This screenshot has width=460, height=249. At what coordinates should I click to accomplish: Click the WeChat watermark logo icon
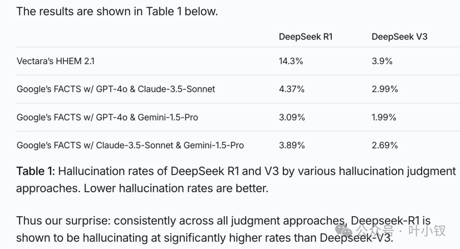[x=344, y=231]
